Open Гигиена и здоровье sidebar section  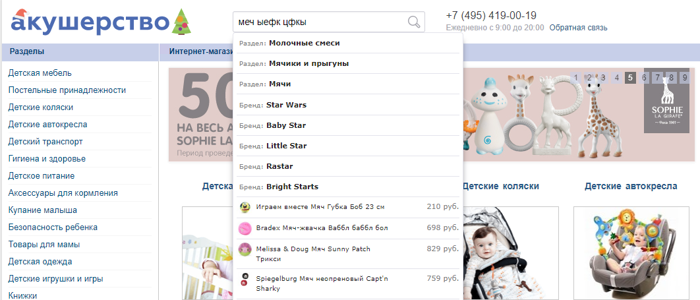click(x=47, y=159)
